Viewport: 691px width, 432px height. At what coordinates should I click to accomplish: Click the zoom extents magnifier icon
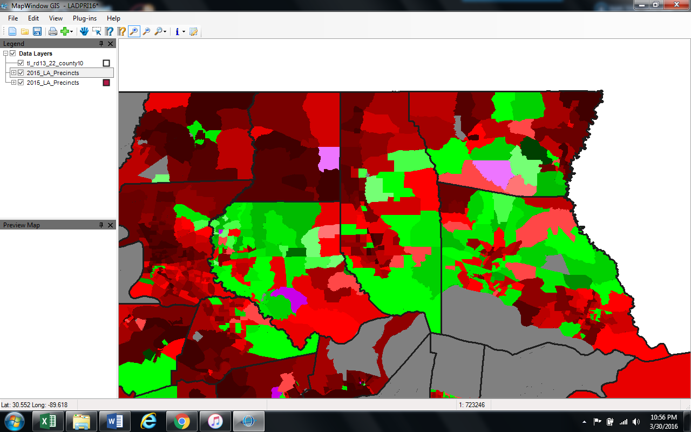pos(158,31)
